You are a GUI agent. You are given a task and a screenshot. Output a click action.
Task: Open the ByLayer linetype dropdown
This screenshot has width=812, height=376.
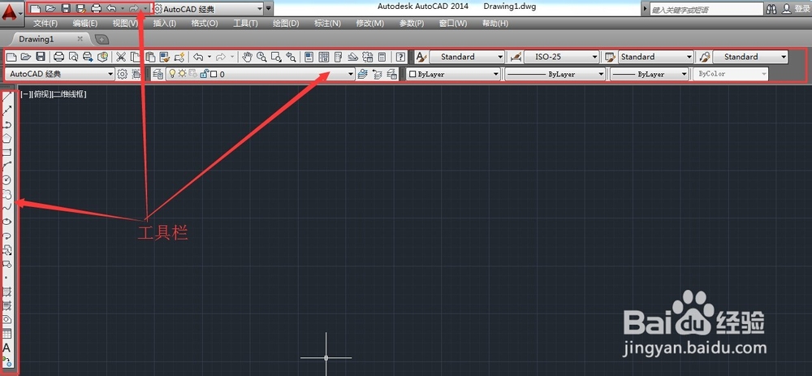[555, 74]
